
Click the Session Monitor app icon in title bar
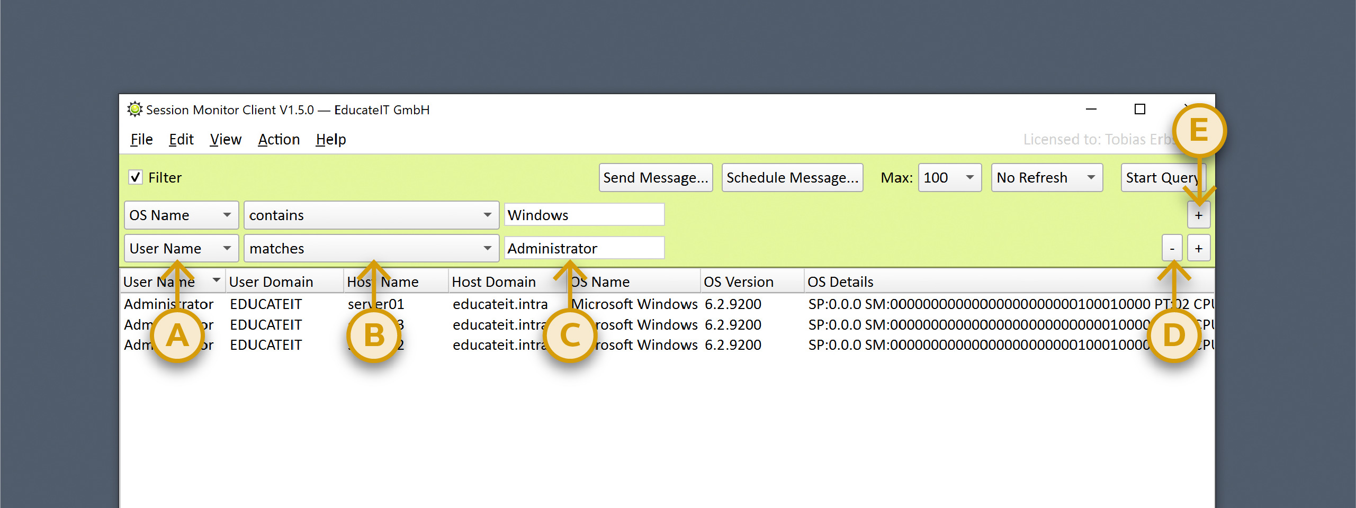(134, 110)
